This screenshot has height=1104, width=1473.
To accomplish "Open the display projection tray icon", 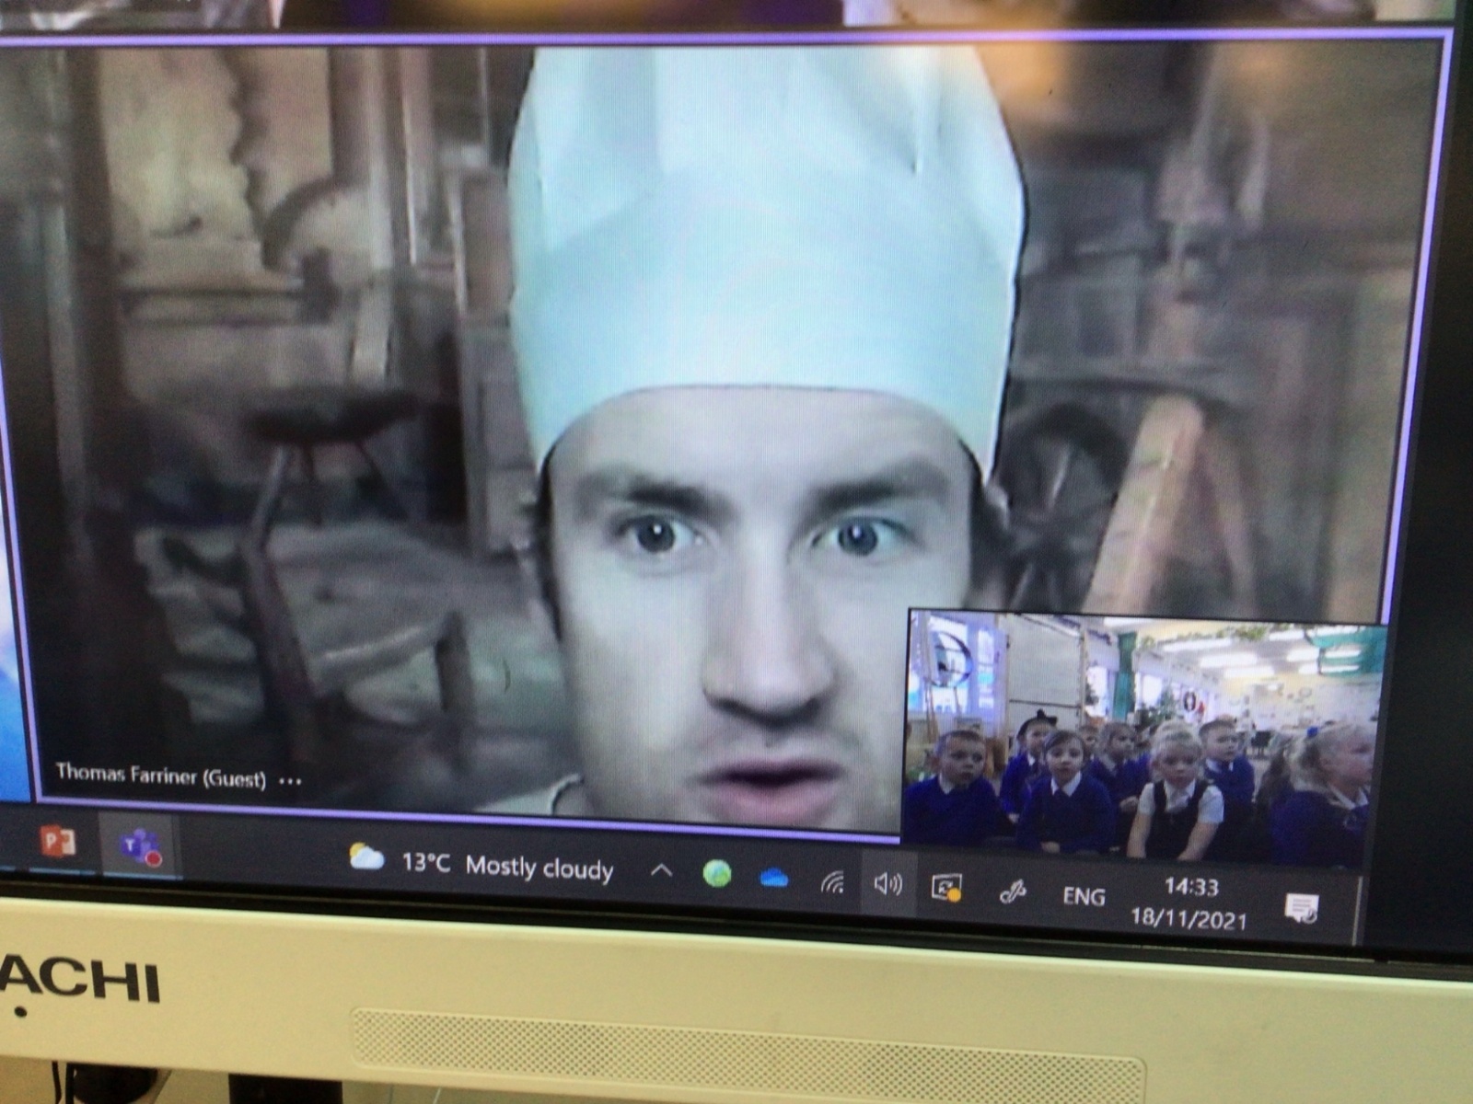I will 946,888.
